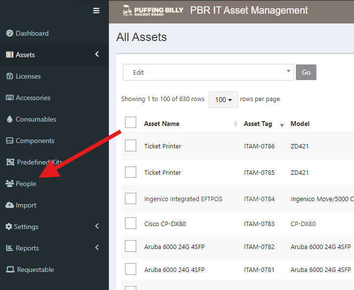The width and height of the screenshot is (354, 290).
Task: Open the Cisco CP-DX80 asset name link
Action: click(x=165, y=224)
